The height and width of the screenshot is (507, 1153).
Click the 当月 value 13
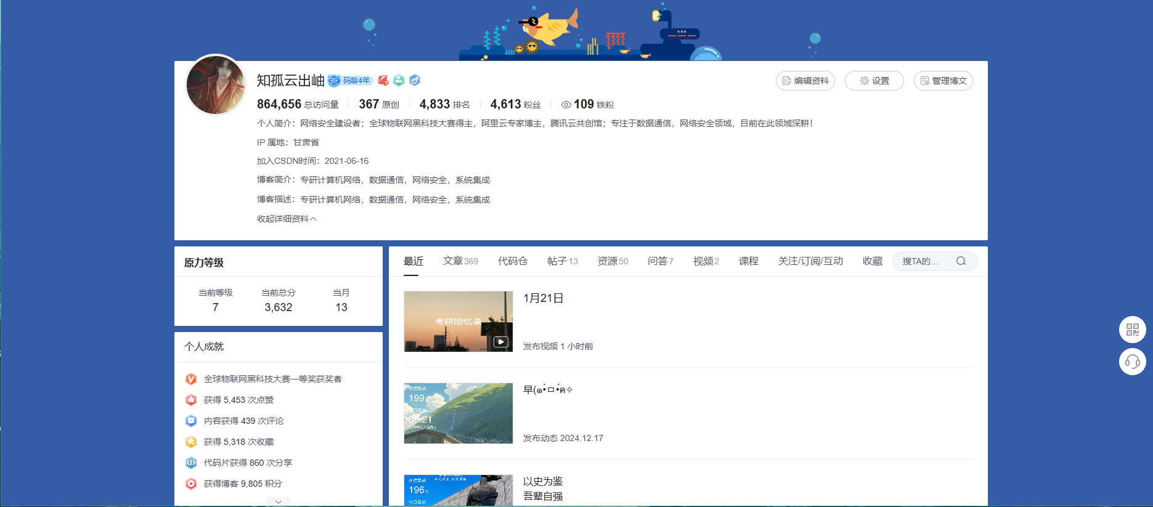[341, 307]
